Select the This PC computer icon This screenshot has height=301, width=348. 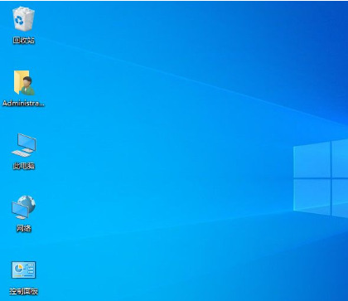click(x=24, y=145)
